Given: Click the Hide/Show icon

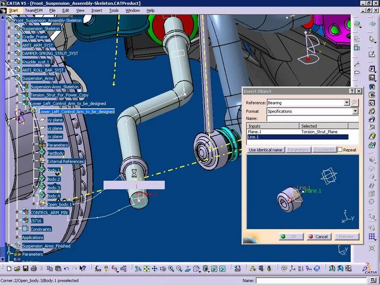Looking at the screenshot, I should [214, 268].
